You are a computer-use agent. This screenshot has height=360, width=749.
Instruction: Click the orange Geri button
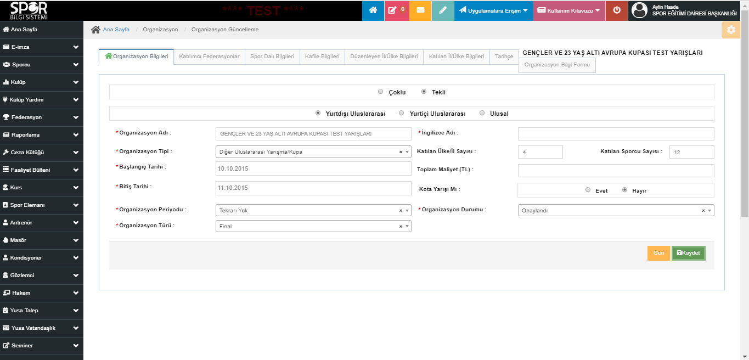tap(658, 253)
